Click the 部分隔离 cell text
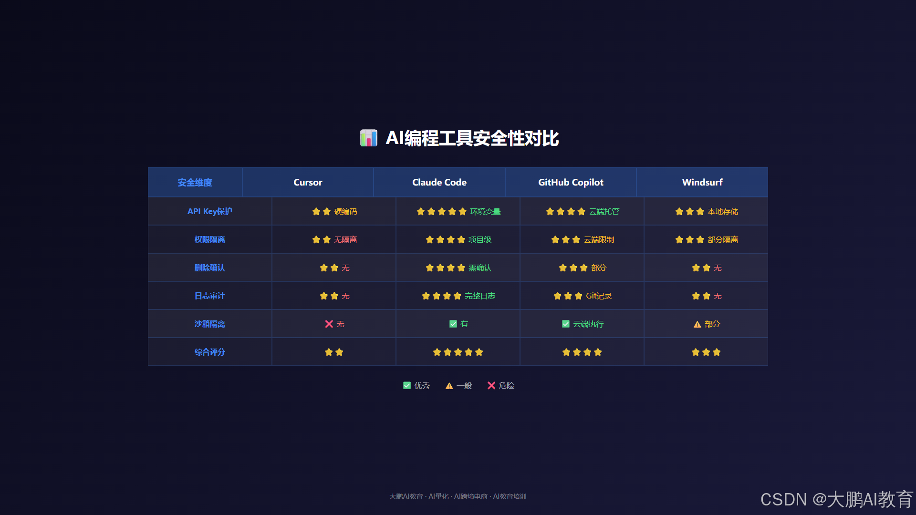This screenshot has height=515, width=916. pyautogui.click(x=723, y=240)
